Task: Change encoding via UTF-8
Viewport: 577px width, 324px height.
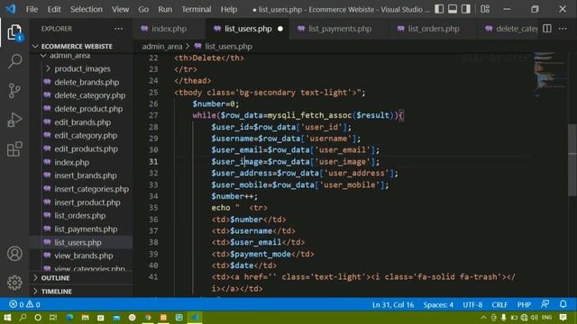Action: 472,304
